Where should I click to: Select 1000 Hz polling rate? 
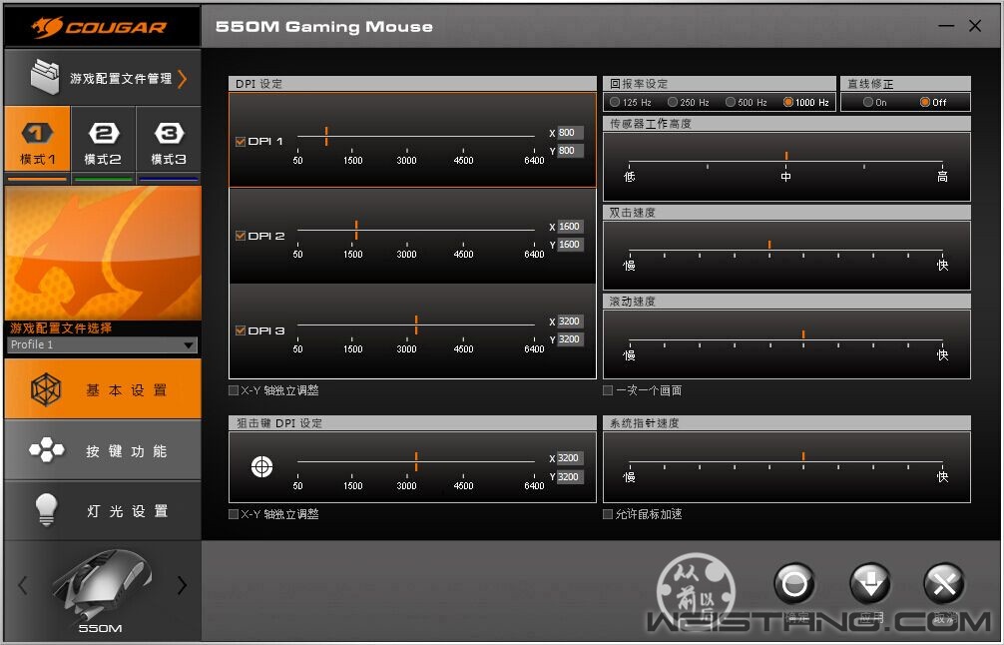(788, 102)
